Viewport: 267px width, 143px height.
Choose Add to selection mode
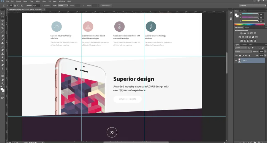coord(15,6)
